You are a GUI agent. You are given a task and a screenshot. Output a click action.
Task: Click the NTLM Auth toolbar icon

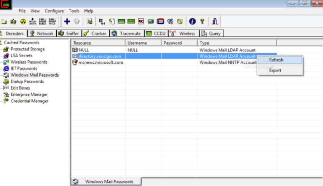tap(33, 22)
